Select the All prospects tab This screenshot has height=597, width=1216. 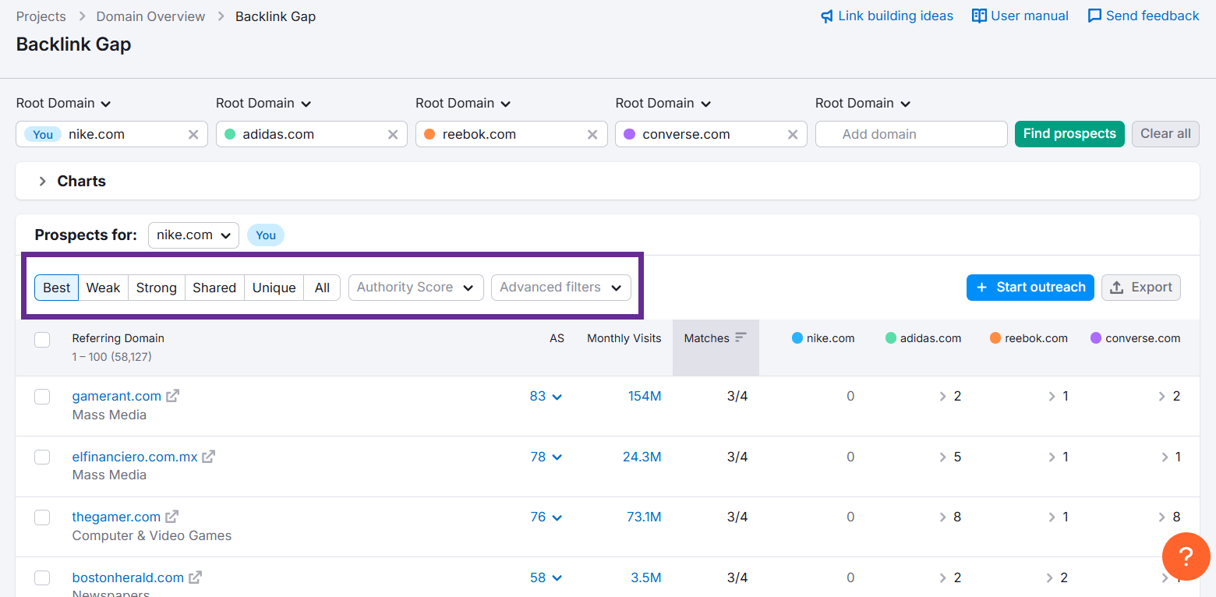coord(322,288)
